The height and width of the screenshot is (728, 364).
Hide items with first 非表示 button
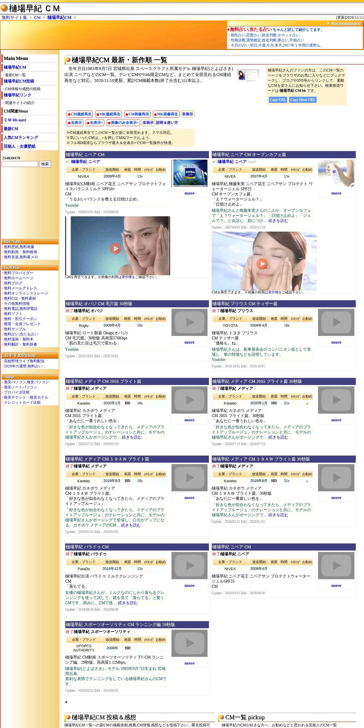point(187,114)
